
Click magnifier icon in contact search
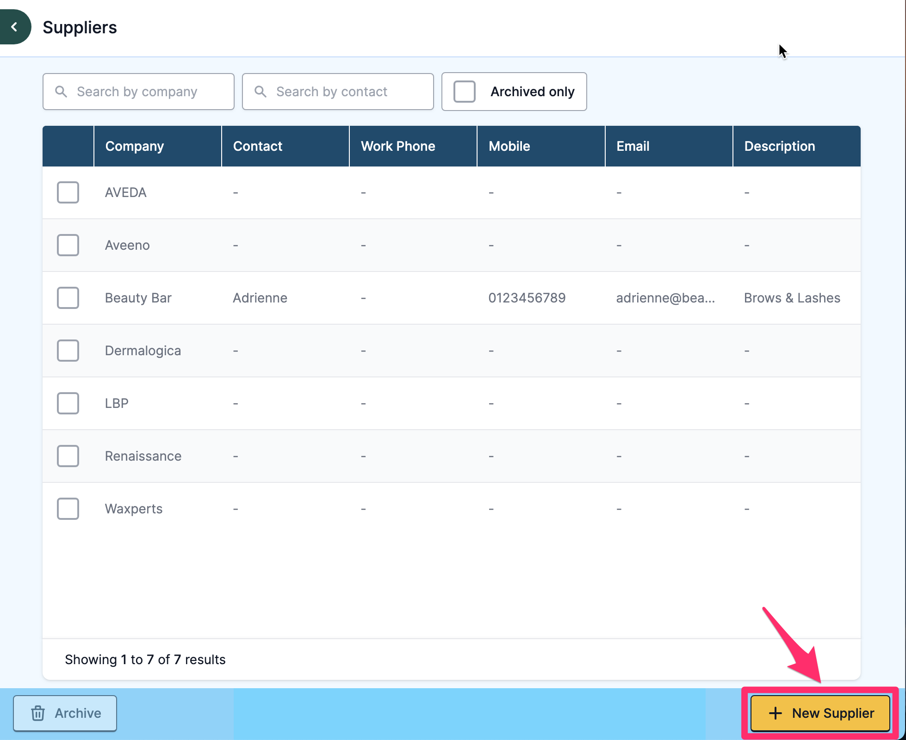tap(261, 92)
